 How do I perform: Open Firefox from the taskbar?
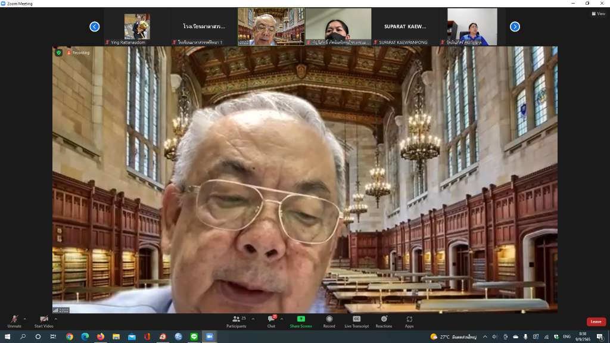coord(100,336)
